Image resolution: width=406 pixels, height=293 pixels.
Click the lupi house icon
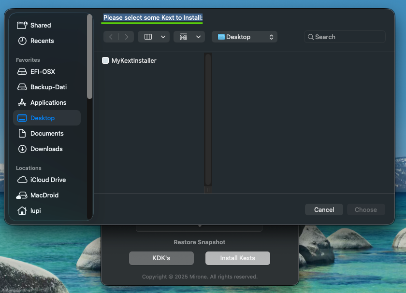22,210
